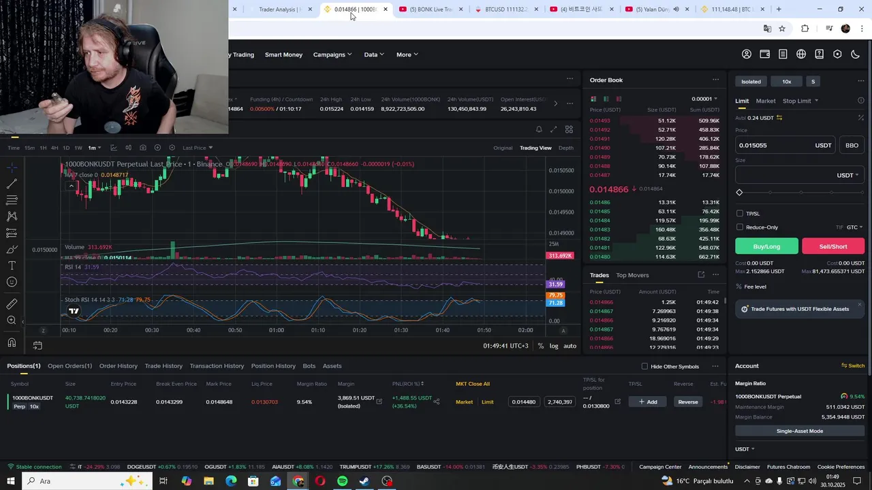872x490 pixels.
Task: Enable the TP/SL checkbox
Action: [x=740, y=214]
